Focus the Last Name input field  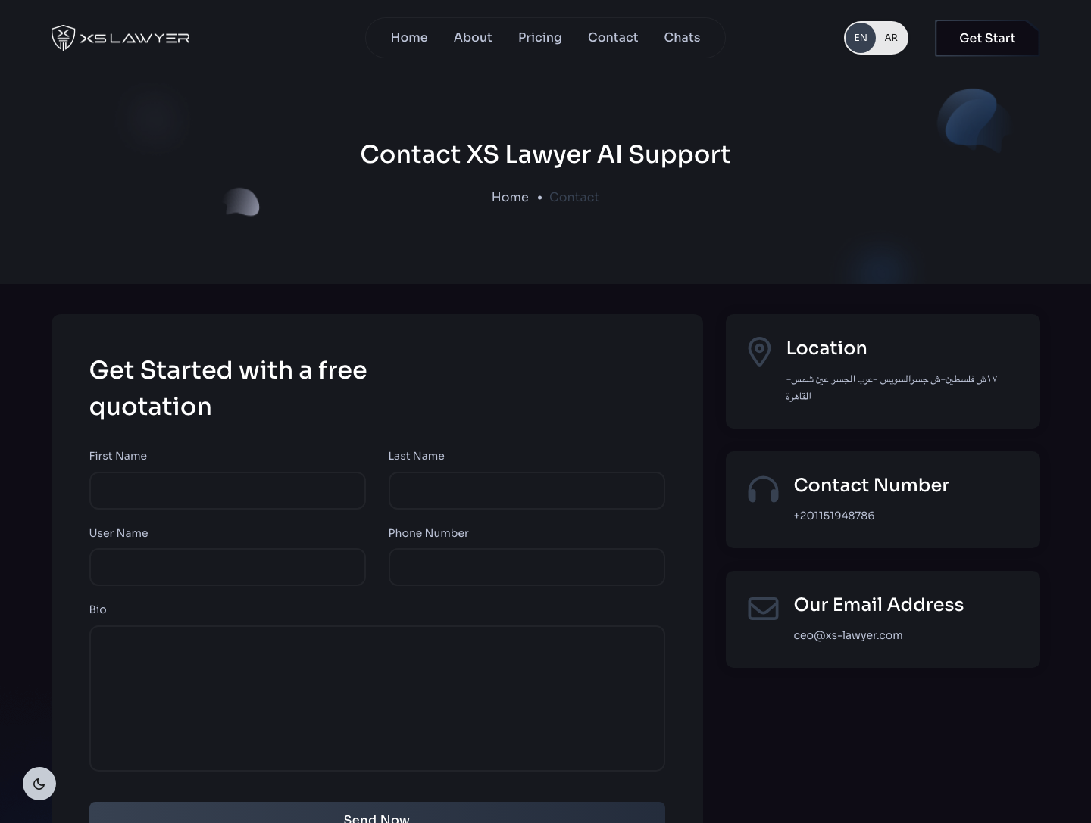coord(527,491)
